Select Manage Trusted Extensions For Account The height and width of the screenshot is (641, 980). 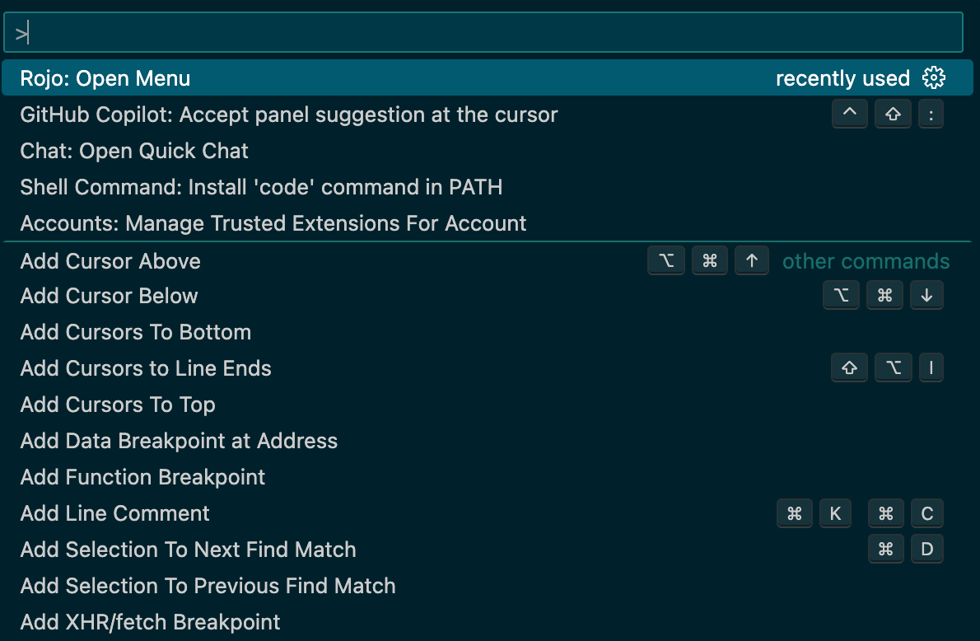pyautogui.click(x=273, y=223)
